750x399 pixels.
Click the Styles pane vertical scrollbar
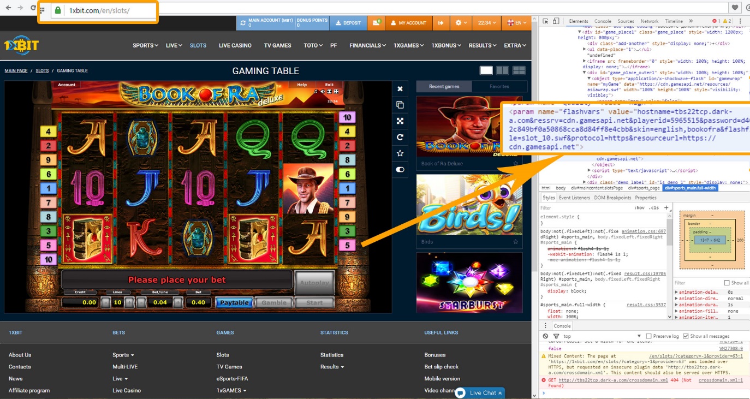pyautogui.click(x=670, y=265)
